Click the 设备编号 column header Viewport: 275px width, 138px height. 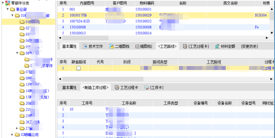[x=201, y=103]
